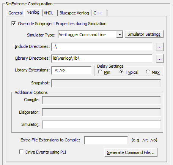
Task: Select the Verilog tab
Action: (33, 13)
